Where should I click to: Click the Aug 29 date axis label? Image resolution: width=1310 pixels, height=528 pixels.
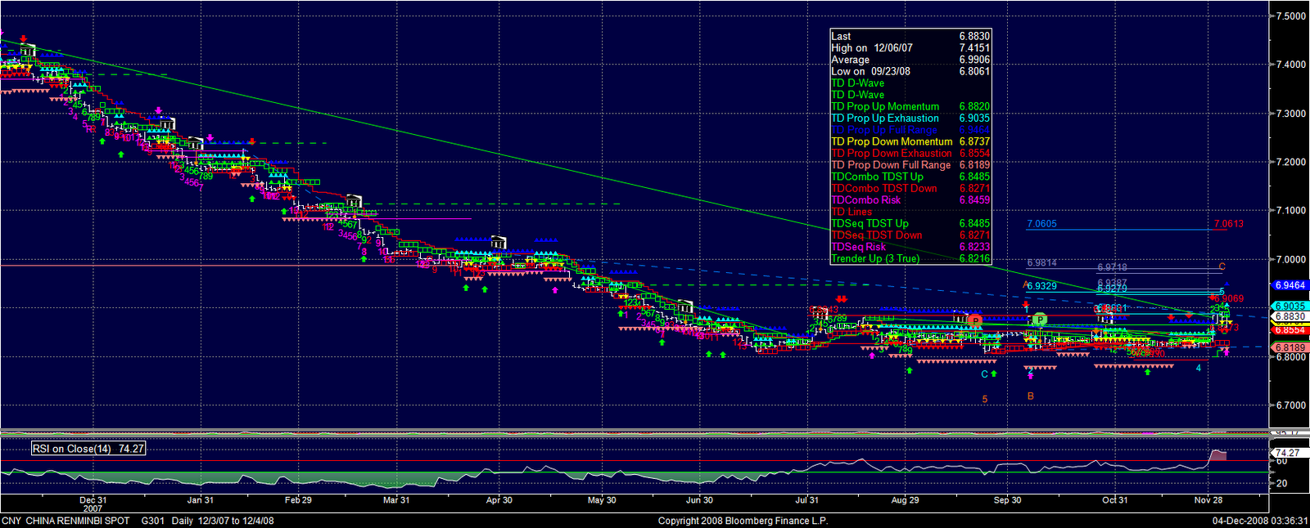(905, 500)
